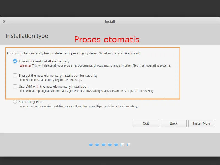Click Install Now button
Image resolution: width=220 pixels, height=165 pixels.
tap(201, 123)
